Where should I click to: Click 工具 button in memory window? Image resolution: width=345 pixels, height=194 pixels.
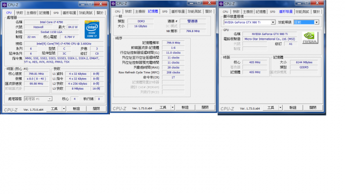coord(163,108)
